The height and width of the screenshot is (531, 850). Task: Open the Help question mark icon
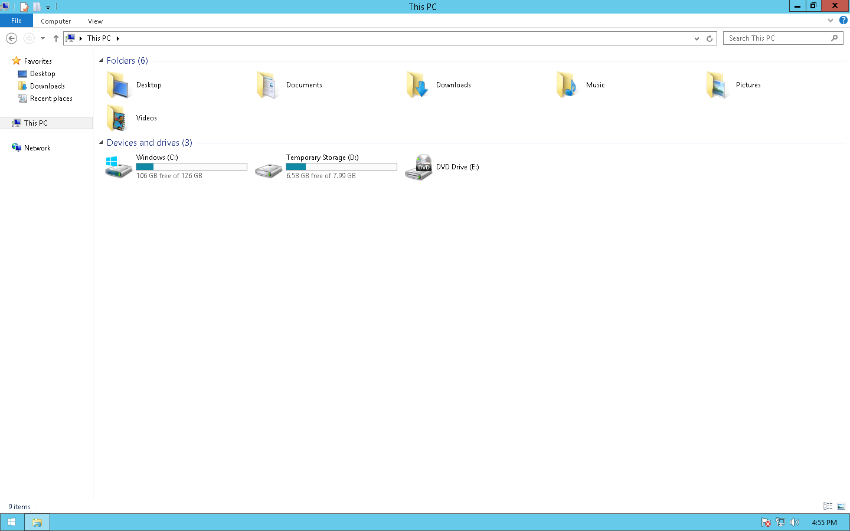click(843, 20)
